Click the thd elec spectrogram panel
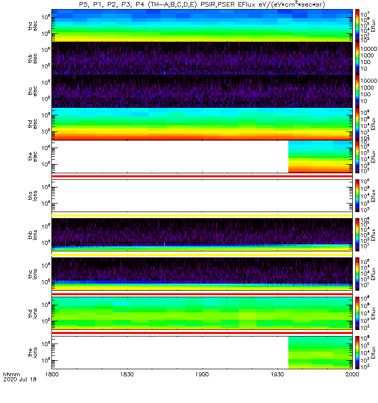This screenshot has width=378, height=403. (x=202, y=124)
